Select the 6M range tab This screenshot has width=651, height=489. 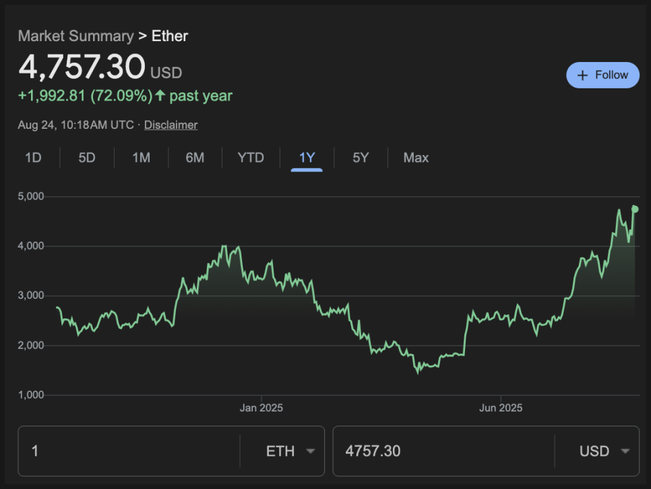click(x=195, y=158)
